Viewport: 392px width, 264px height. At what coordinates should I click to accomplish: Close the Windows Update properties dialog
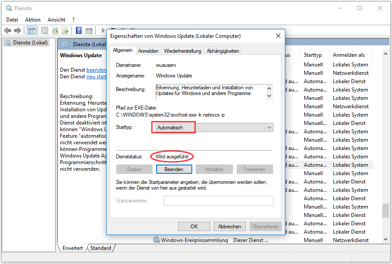pyautogui.click(x=278, y=36)
